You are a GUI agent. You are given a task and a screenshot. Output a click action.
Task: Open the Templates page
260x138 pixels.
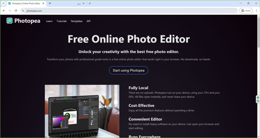(76, 21)
